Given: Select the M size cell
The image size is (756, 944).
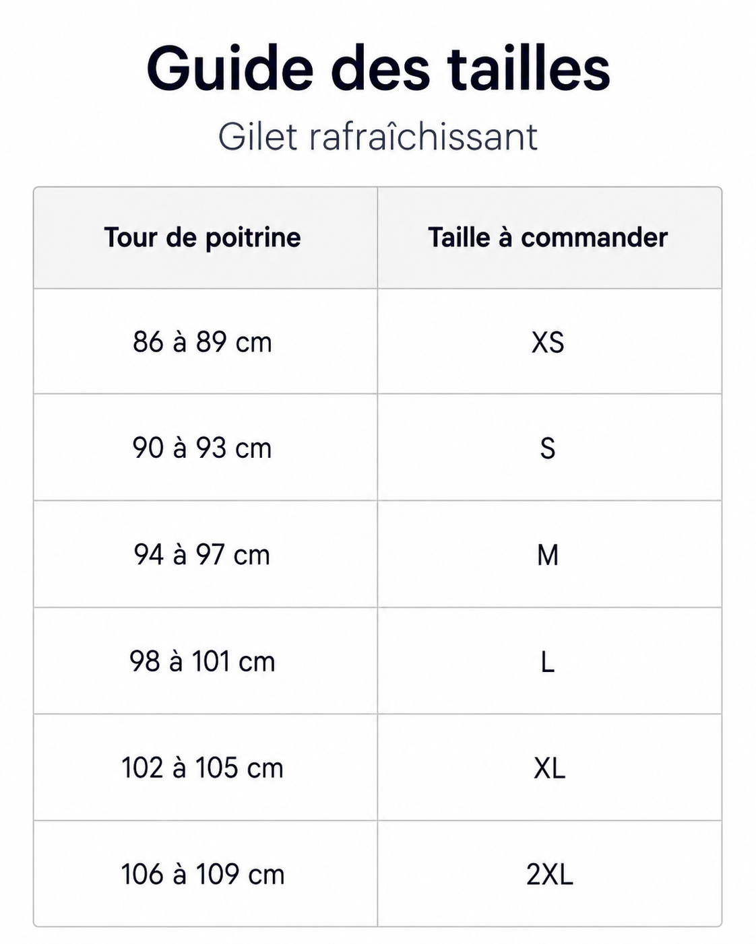Looking at the screenshot, I should tap(548, 555).
